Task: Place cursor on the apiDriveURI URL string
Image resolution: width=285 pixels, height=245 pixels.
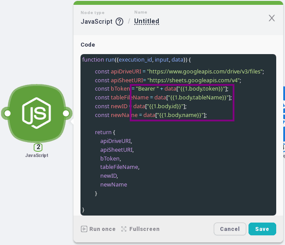Action: click(205, 71)
